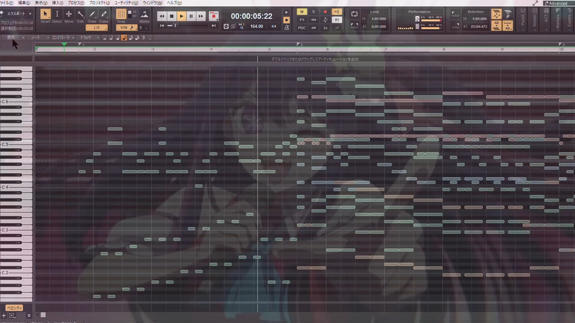Open the 1/16 snap resolution dropdown
Screen dimensions: 575x323
pyautogui.click(x=126, y=28)
